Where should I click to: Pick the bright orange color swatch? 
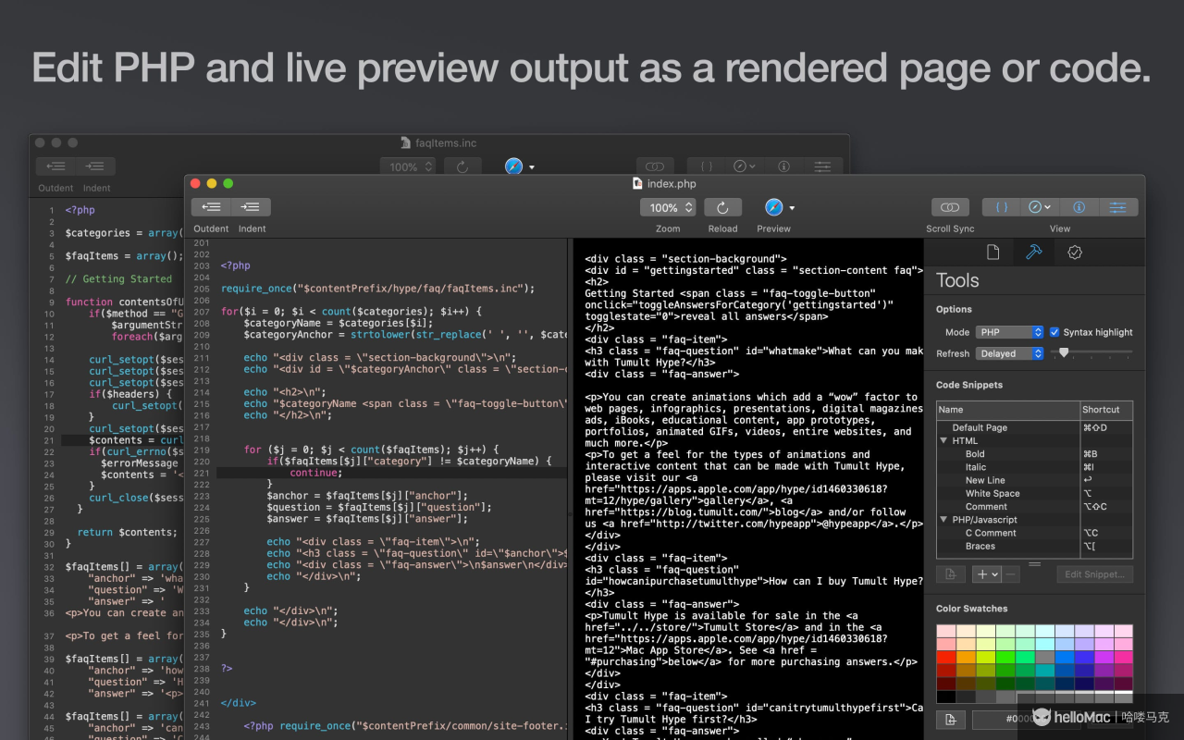tap(966, 657)
